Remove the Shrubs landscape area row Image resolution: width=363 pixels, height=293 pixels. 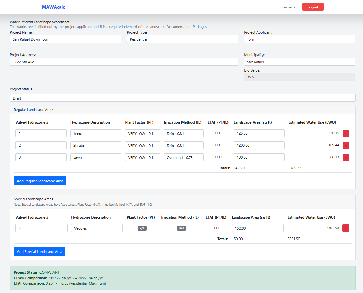(346, 145)
